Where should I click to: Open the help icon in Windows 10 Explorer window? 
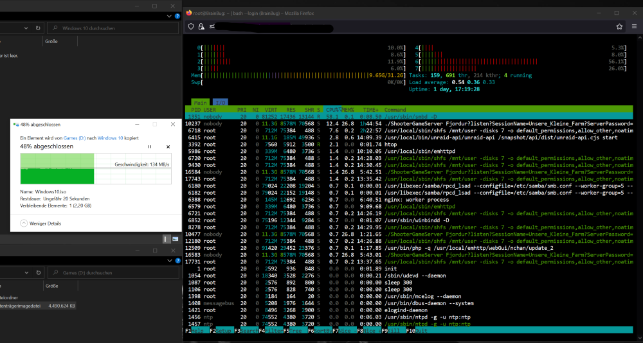click(177, 16)
